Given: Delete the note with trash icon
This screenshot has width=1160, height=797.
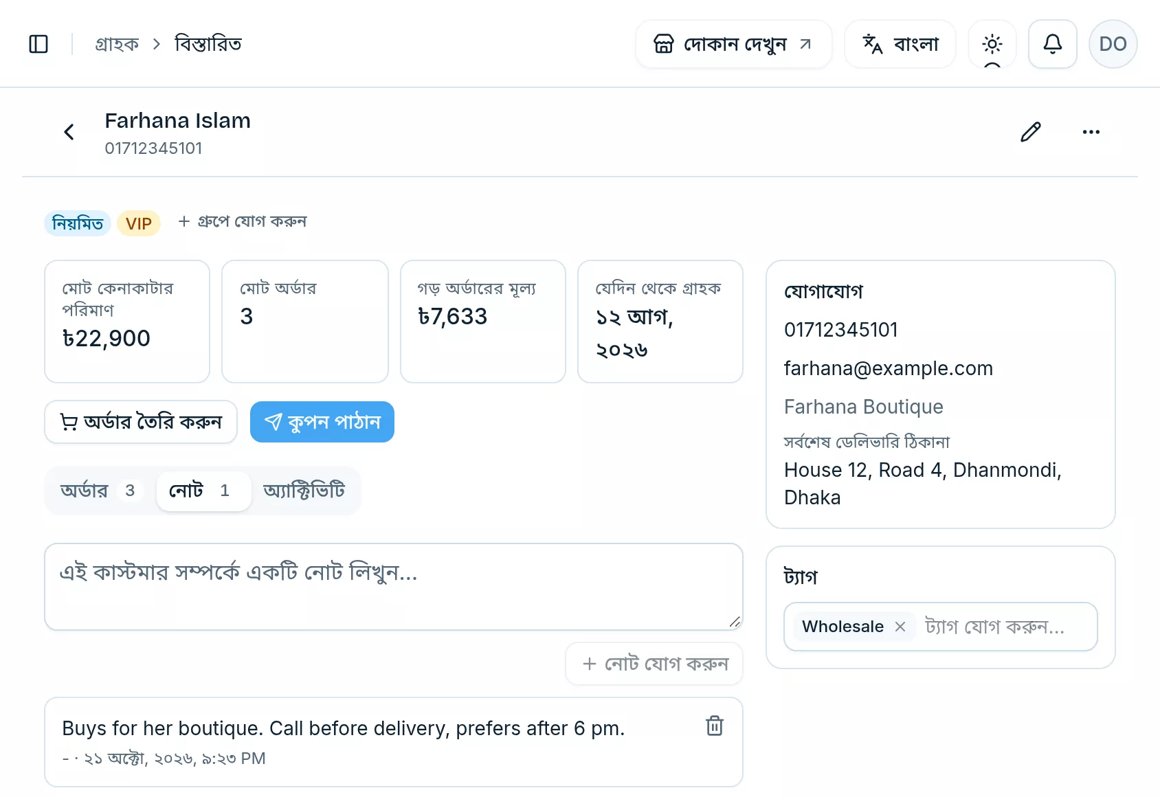Looking at the screenshot, I should pyautogui.click(x=715, y=726).
